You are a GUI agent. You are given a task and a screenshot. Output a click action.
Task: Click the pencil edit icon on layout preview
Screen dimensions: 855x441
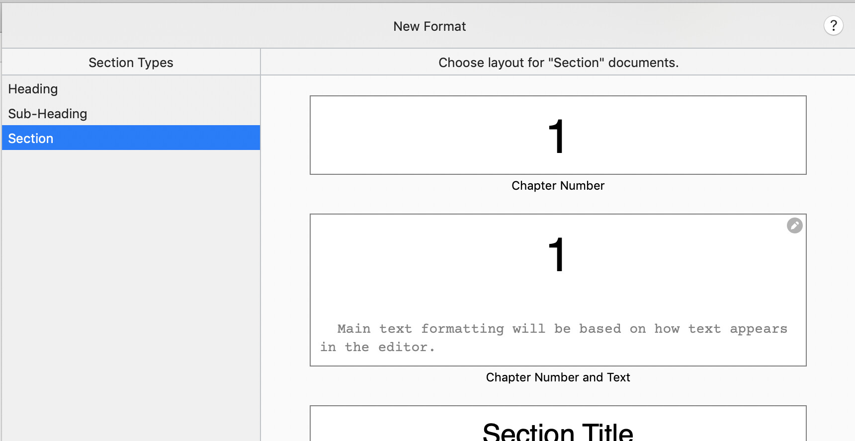coord(794,225)
